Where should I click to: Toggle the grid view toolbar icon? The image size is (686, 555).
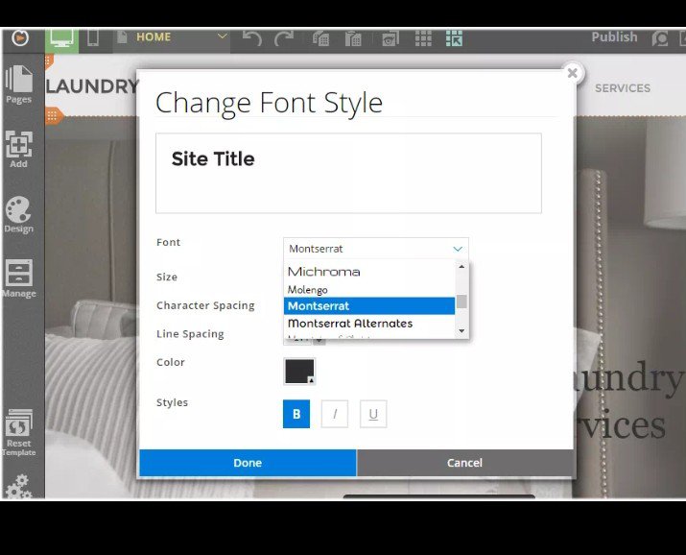[x=422, y=38]
